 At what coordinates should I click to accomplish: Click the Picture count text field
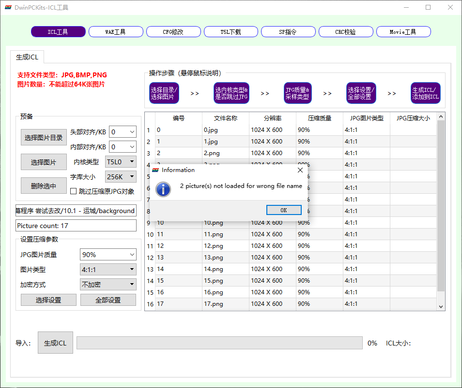[x=76, y=226]
